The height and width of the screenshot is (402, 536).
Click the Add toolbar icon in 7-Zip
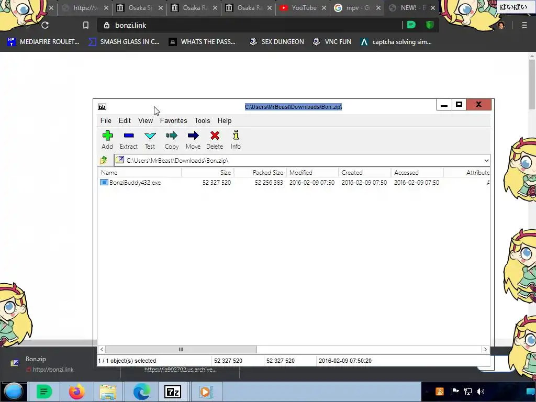click(x=107, y=140)
